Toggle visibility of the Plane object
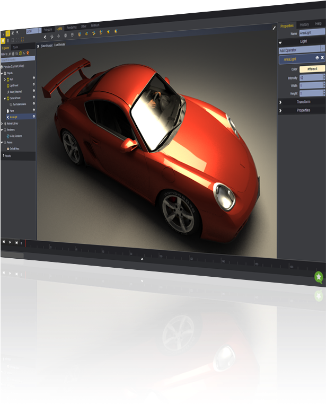Screen dimensions: 326x404 (34, 110)
